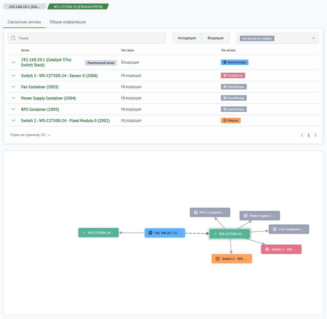The width and height of the screenshot is (327, 319).
Task: Toggle the Исходящие filter
Action: (187, 38)
